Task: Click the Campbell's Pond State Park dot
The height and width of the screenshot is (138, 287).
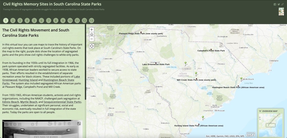Action: click(x=211, y=49)
